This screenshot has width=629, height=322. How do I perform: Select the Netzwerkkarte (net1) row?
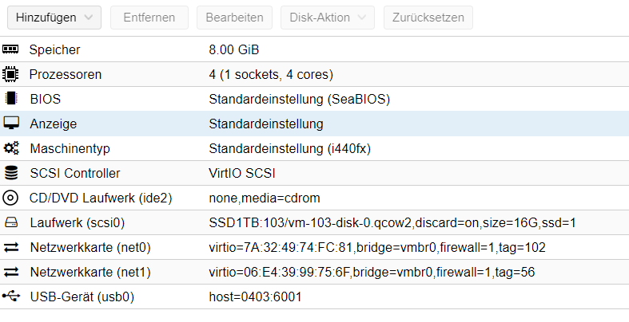315,272
